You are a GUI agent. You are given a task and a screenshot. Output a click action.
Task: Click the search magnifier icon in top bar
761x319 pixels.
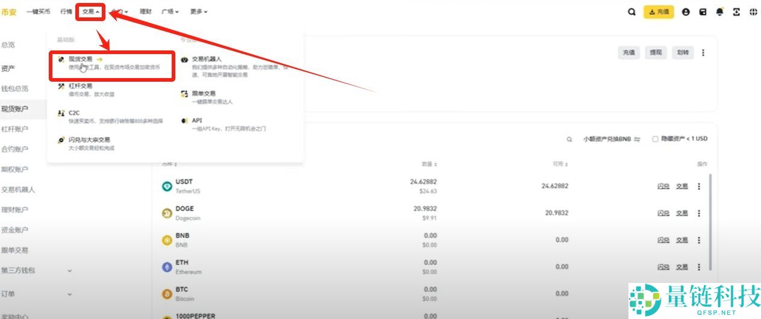(x=631, y=11)
